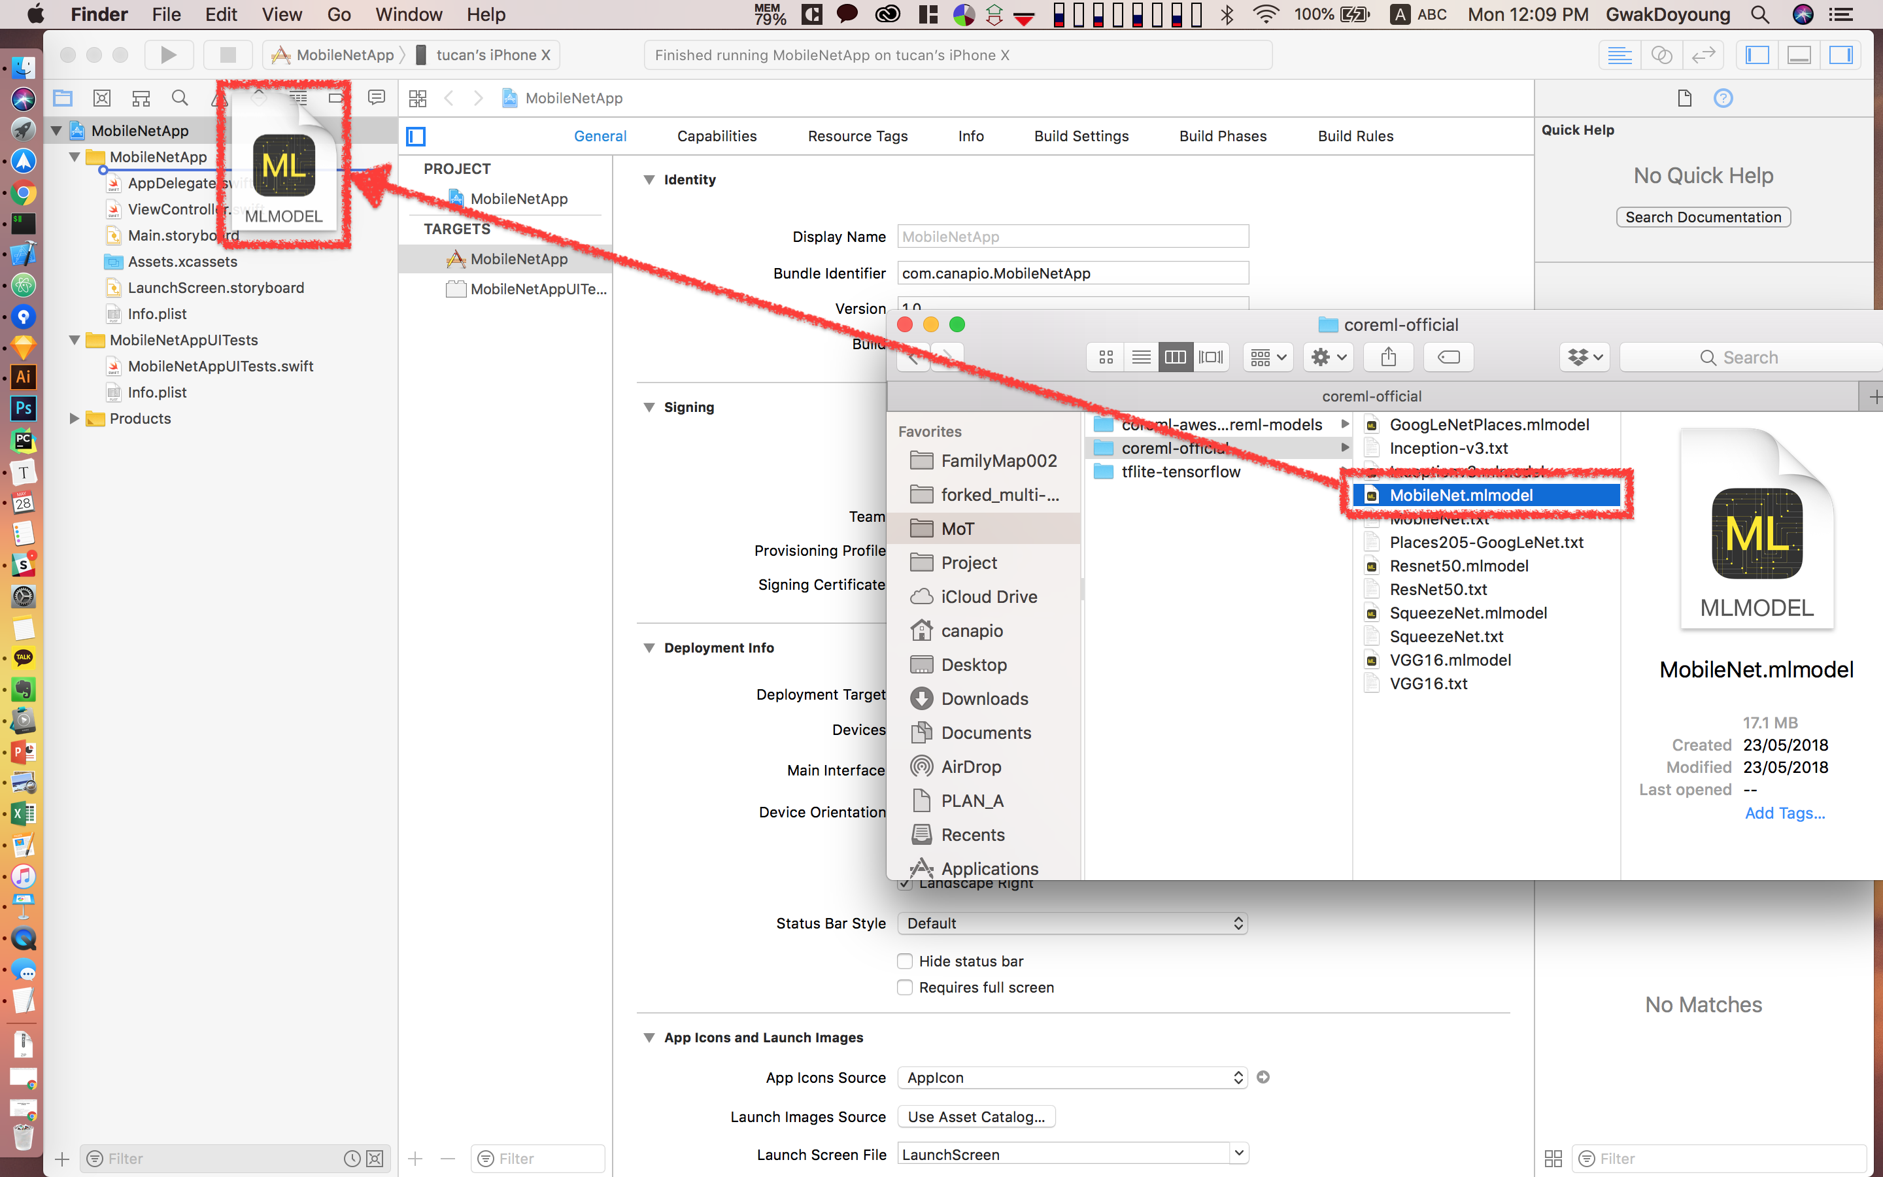Click the Bundle Identifier text field
Image resolution: width=1883 pixels, height=1177 pixels.
[1072, 273]
